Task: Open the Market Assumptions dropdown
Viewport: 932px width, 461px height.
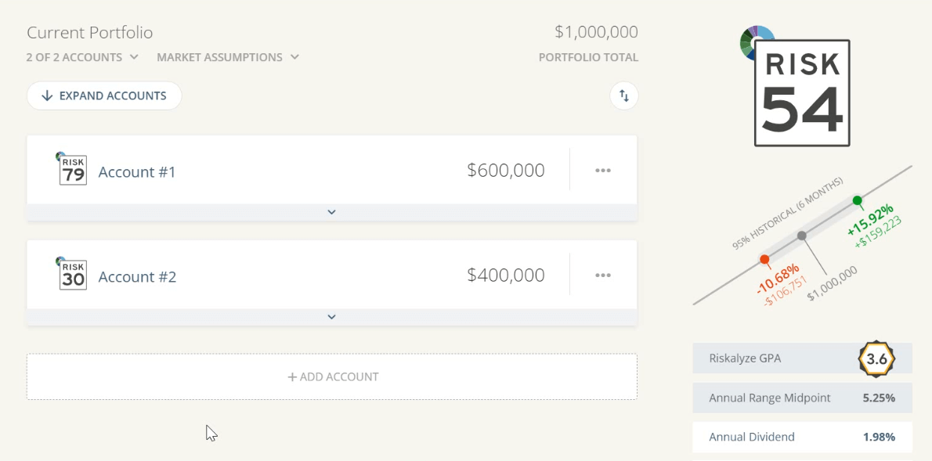Action: pos(228,57)
